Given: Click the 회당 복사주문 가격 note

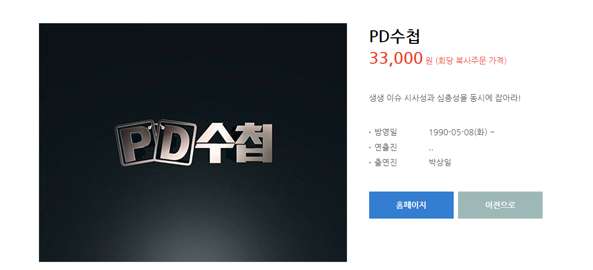Looking at the screenshot, I should point(471,61).
